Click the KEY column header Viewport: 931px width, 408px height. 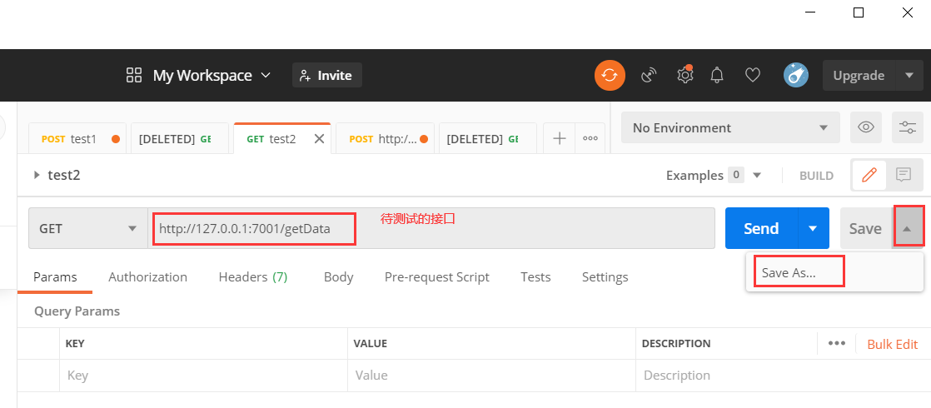74,343
